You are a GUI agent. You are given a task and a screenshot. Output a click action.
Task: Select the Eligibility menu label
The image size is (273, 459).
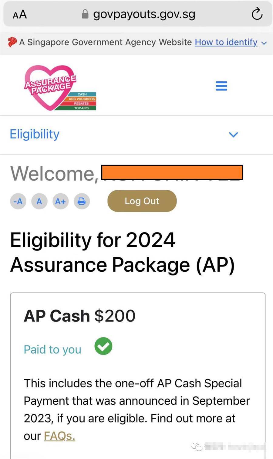pos(35,134)
